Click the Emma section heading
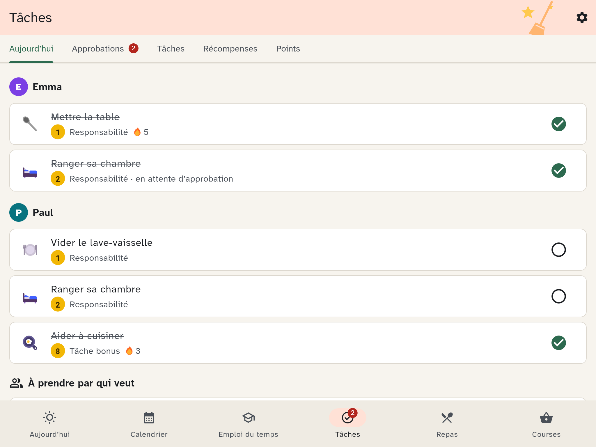596x447 pixels. pos(47,87)
